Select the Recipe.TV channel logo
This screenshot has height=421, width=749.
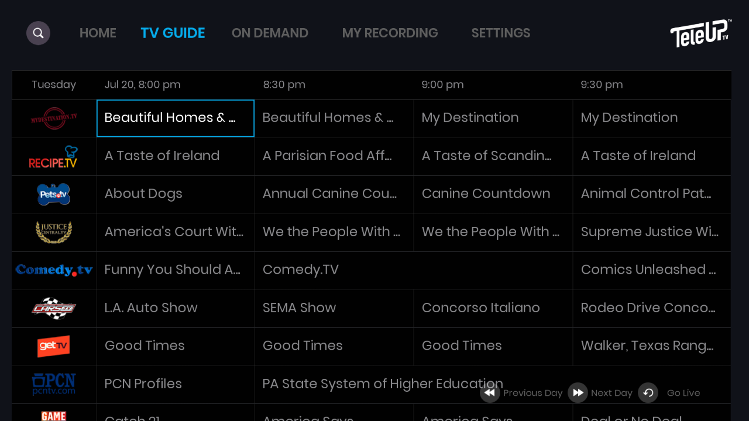point(53,156)
